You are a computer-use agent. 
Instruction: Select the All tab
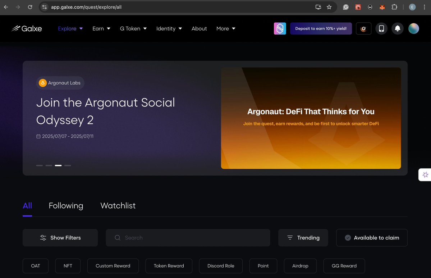pyautogui.click(x=27, y=206)
